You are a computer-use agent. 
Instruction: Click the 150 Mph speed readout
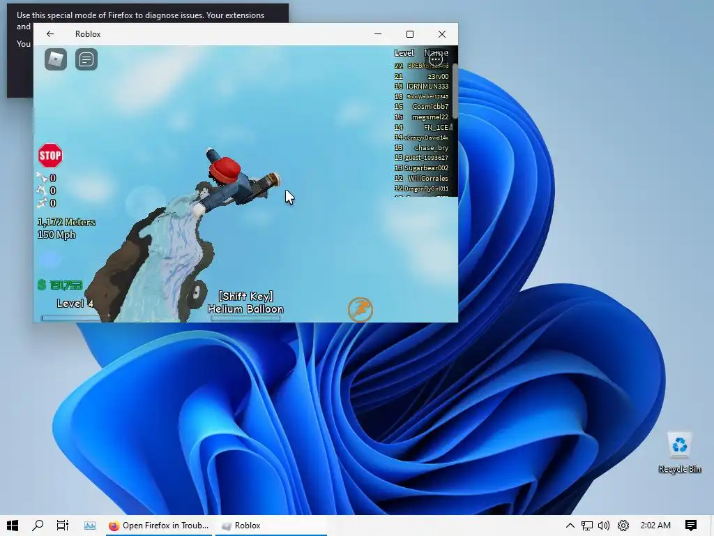(56, 234)
